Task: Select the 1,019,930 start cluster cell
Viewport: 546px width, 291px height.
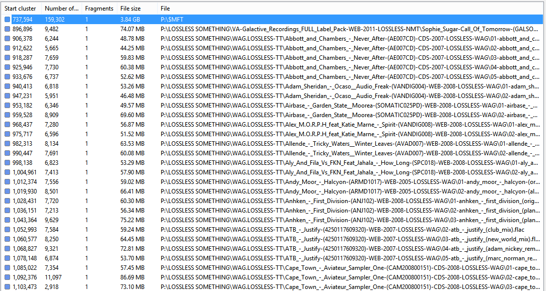Action: click(x=24, y=191)
